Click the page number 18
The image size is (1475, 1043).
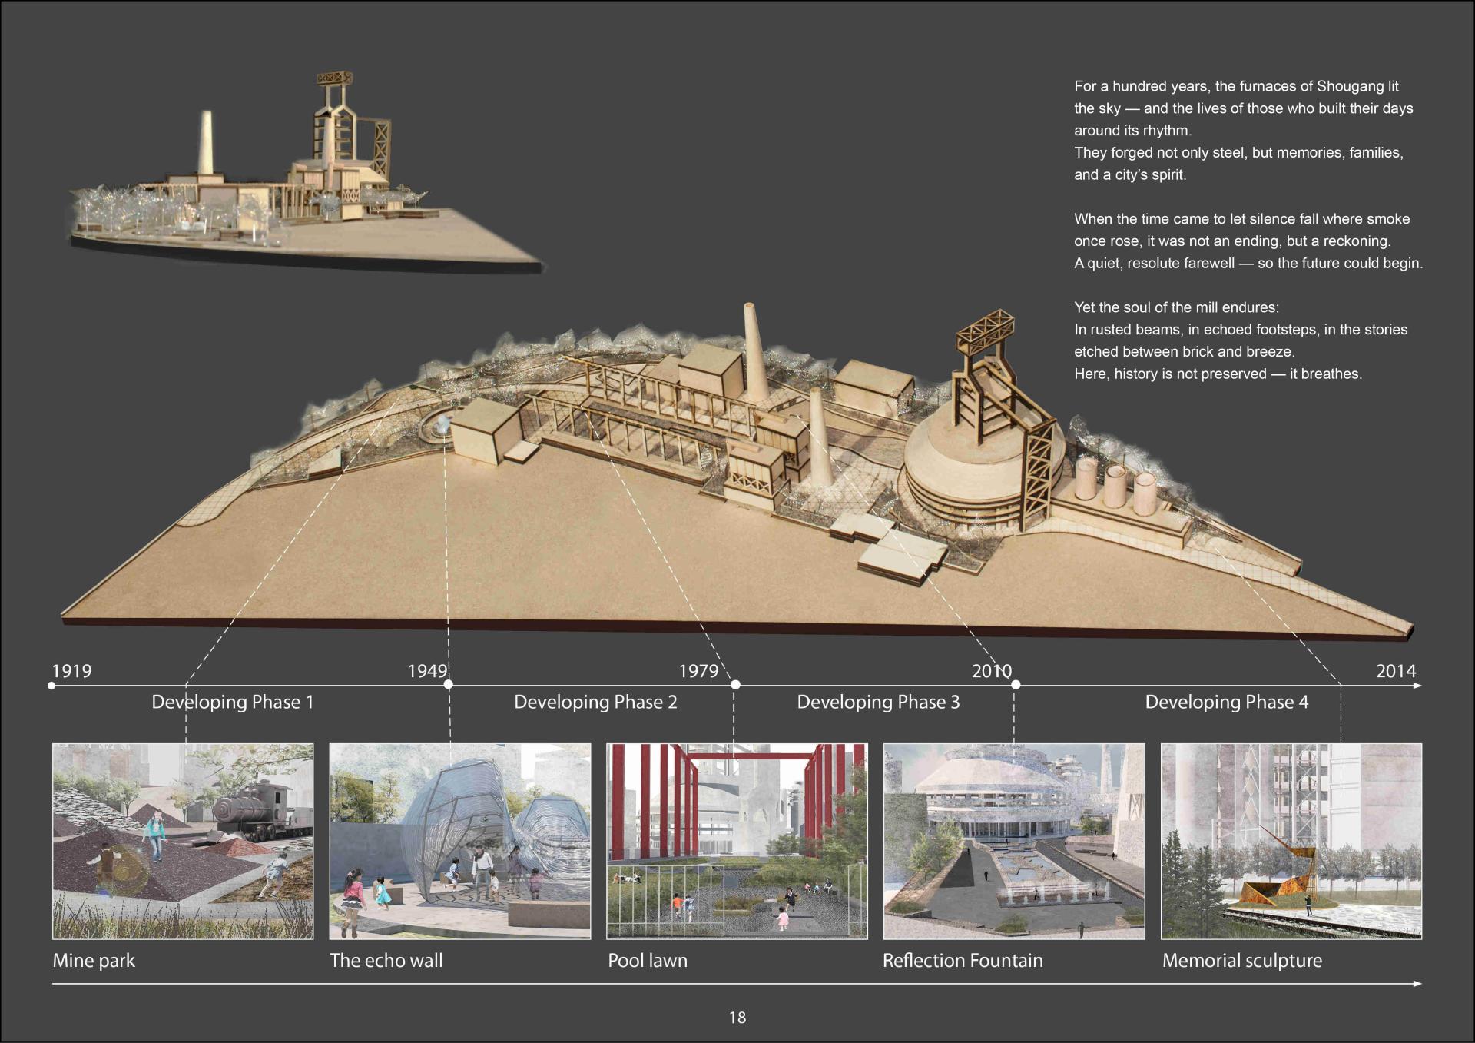click(737, 1018)
